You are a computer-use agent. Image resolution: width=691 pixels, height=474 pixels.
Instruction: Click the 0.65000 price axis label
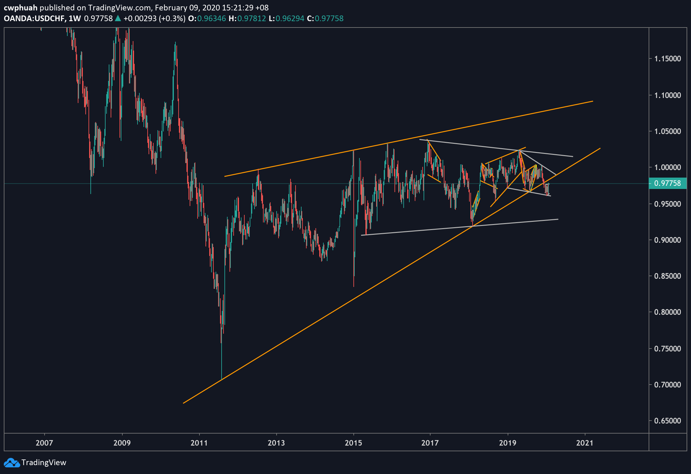tap(668, 421)
